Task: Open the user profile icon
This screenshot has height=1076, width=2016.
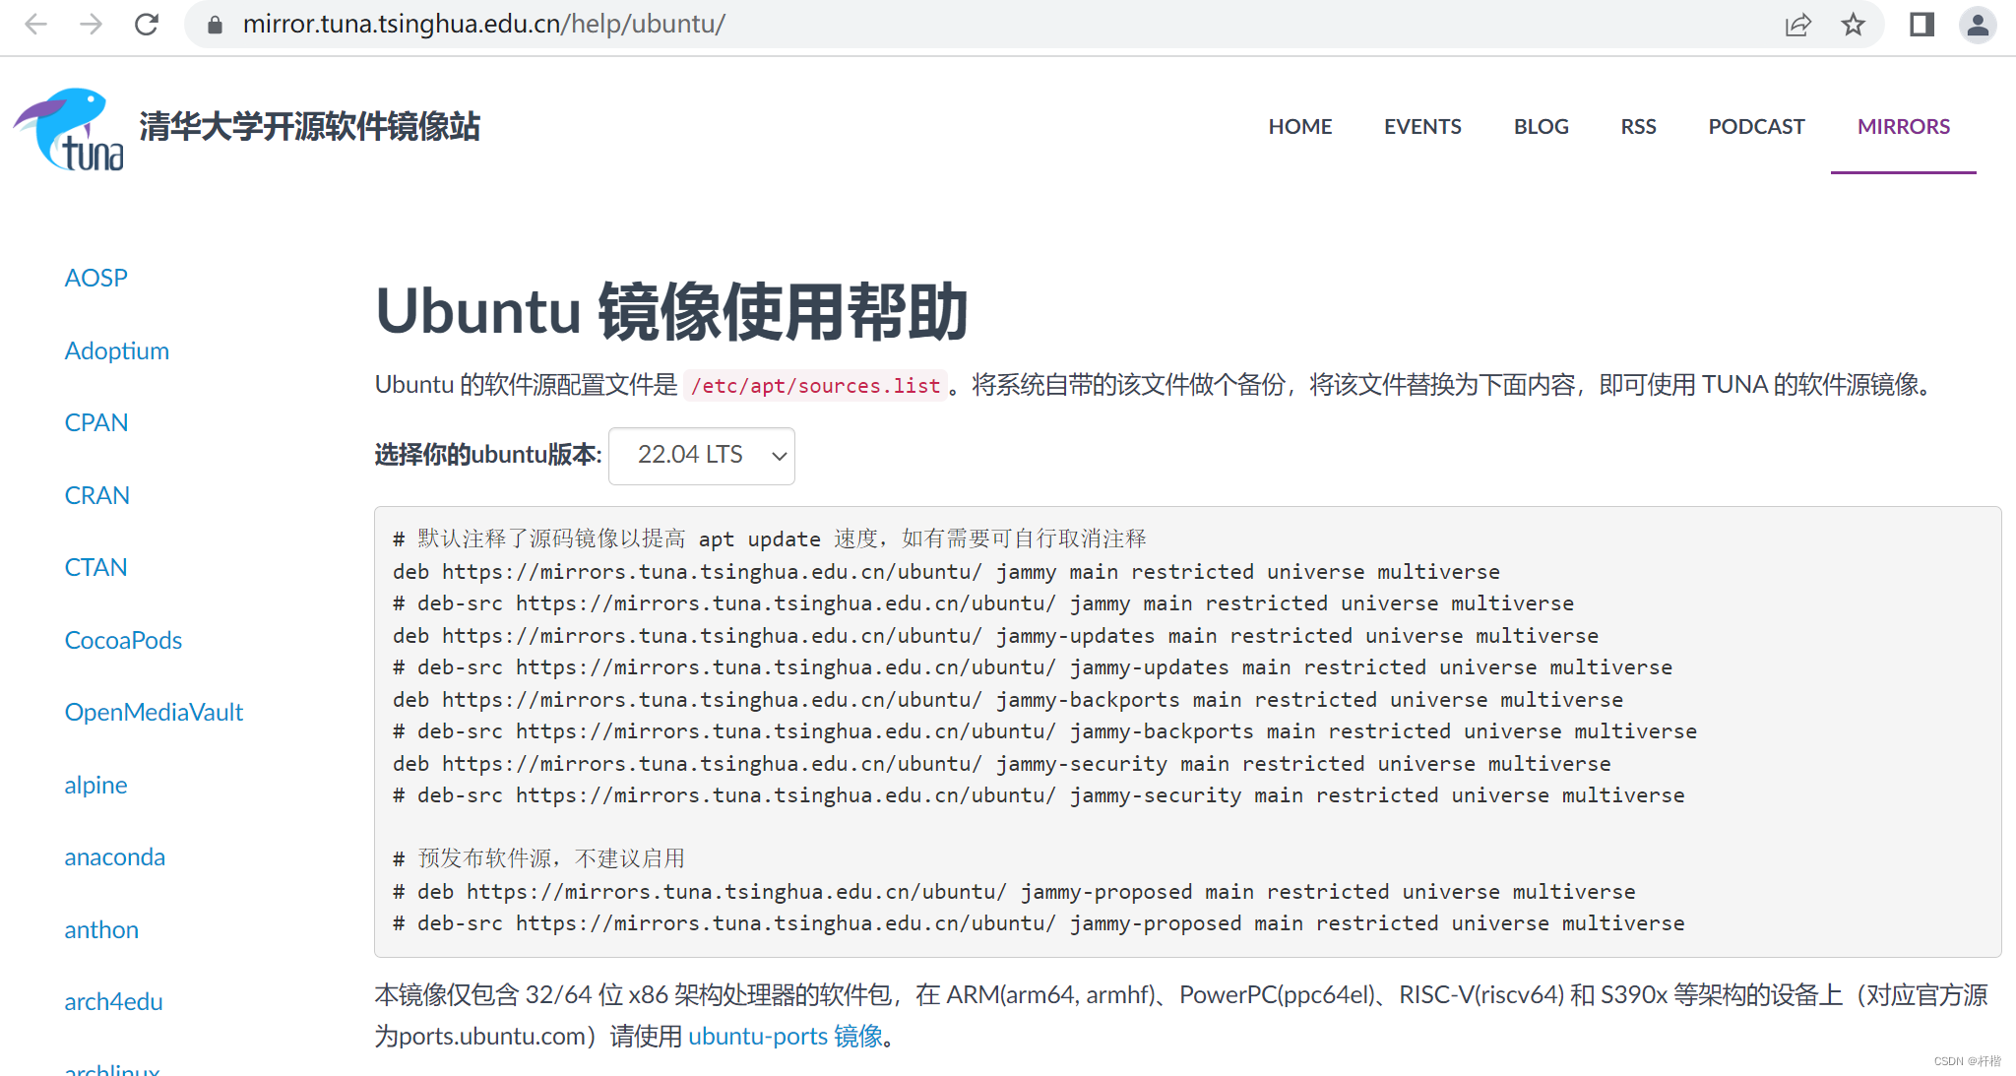Action: point(1978,25)
